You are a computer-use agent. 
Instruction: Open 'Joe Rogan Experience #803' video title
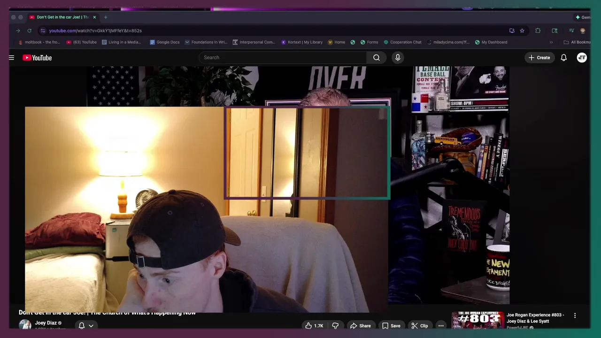point(535,318)
